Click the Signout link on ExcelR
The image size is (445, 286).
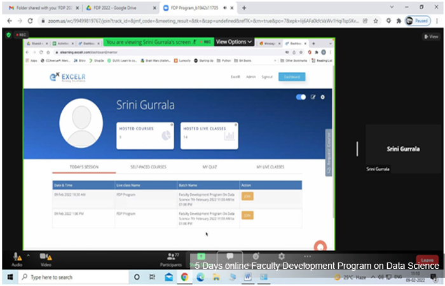point(267,77)
